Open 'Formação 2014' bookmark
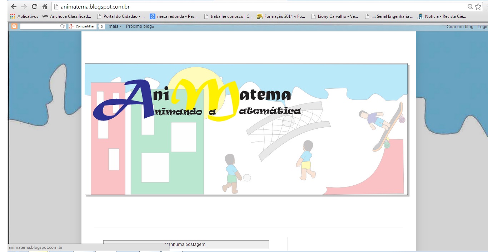The image size is (488, 252). 281,16
